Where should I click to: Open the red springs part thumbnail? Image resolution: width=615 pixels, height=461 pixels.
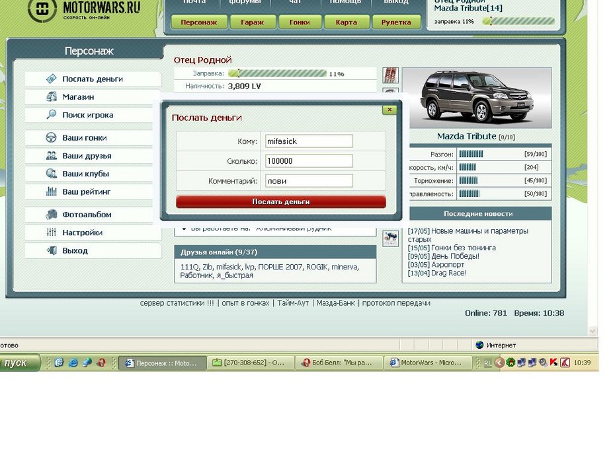[391, 75]
